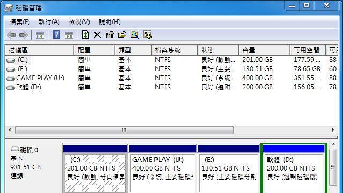343x193 pixels.
Task: Click the 78.65 GB free space cell
Action: 307,69
